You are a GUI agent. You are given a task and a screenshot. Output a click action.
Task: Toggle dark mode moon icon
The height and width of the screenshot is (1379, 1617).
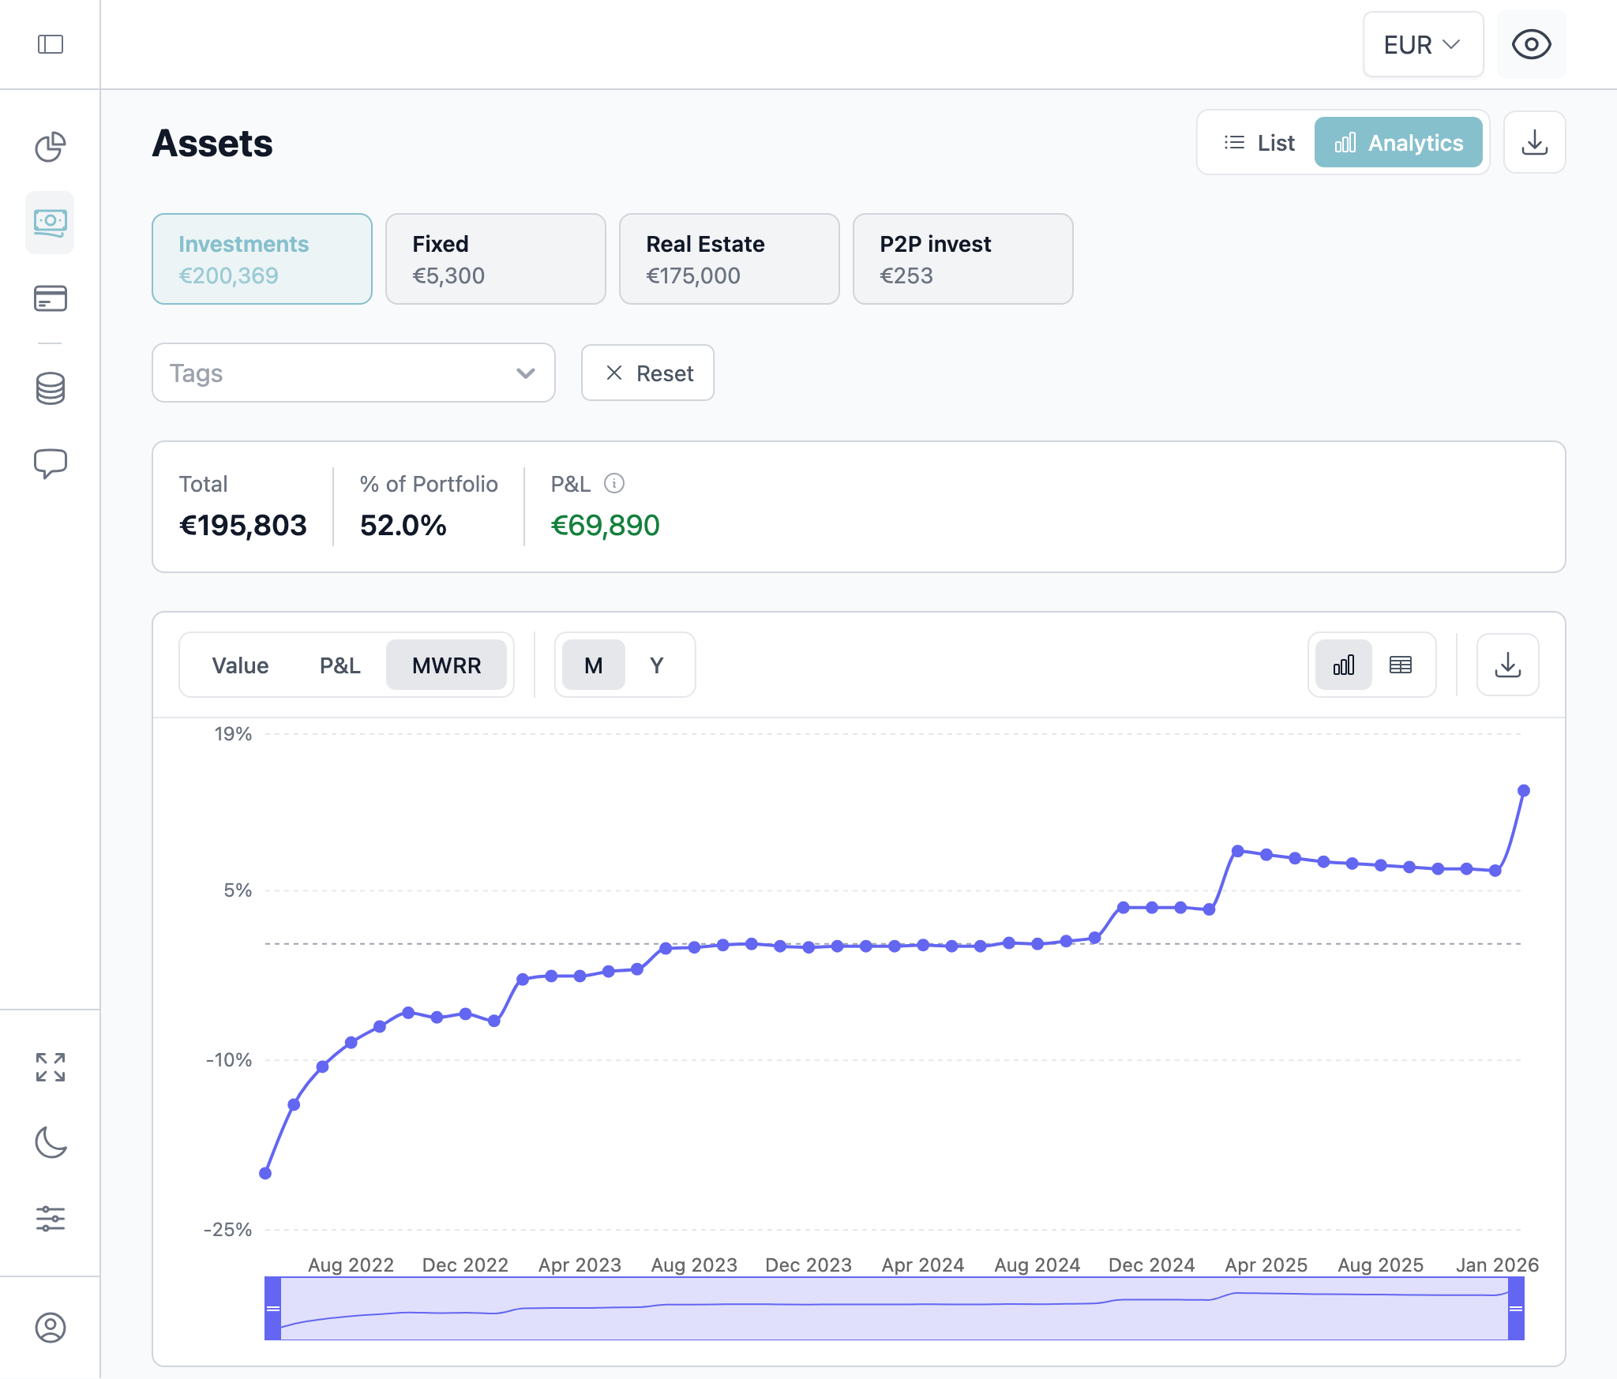tap(51, 1142)
